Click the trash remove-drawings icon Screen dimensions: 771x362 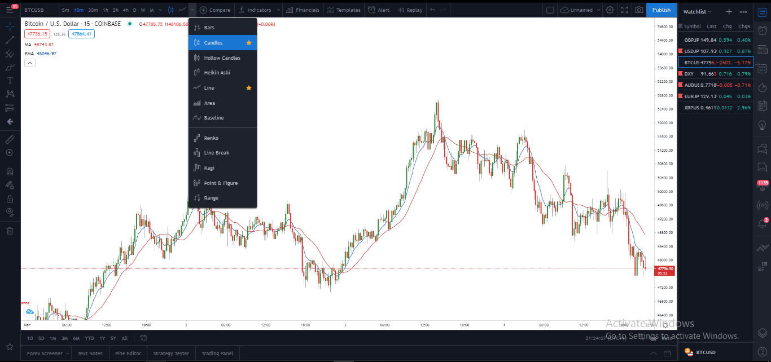pyautogui.click(x=10, y=230)
